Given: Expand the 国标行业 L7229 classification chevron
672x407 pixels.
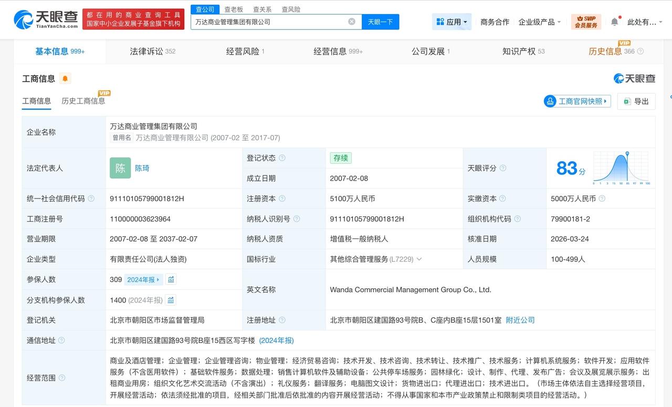Looking at the screenshot, I should 419,259.
